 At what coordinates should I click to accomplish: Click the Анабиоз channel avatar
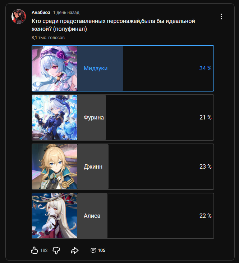[19, 17]
